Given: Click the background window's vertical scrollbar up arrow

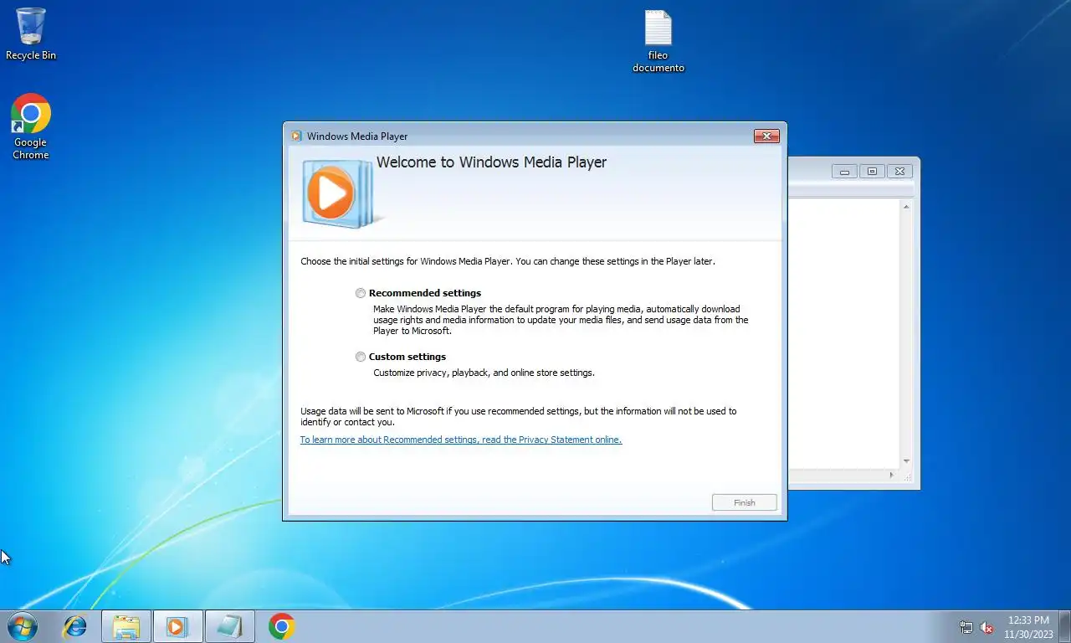Looking at the screenshot, I should coord(906,206).
